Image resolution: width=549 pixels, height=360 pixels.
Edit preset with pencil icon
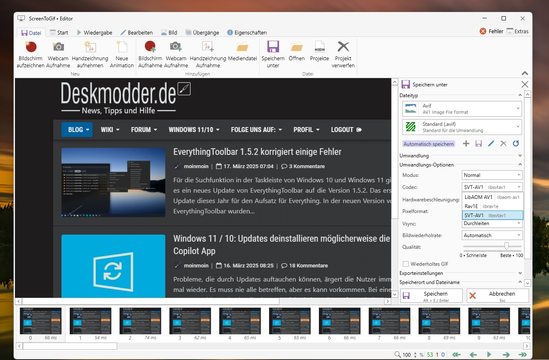491,144
